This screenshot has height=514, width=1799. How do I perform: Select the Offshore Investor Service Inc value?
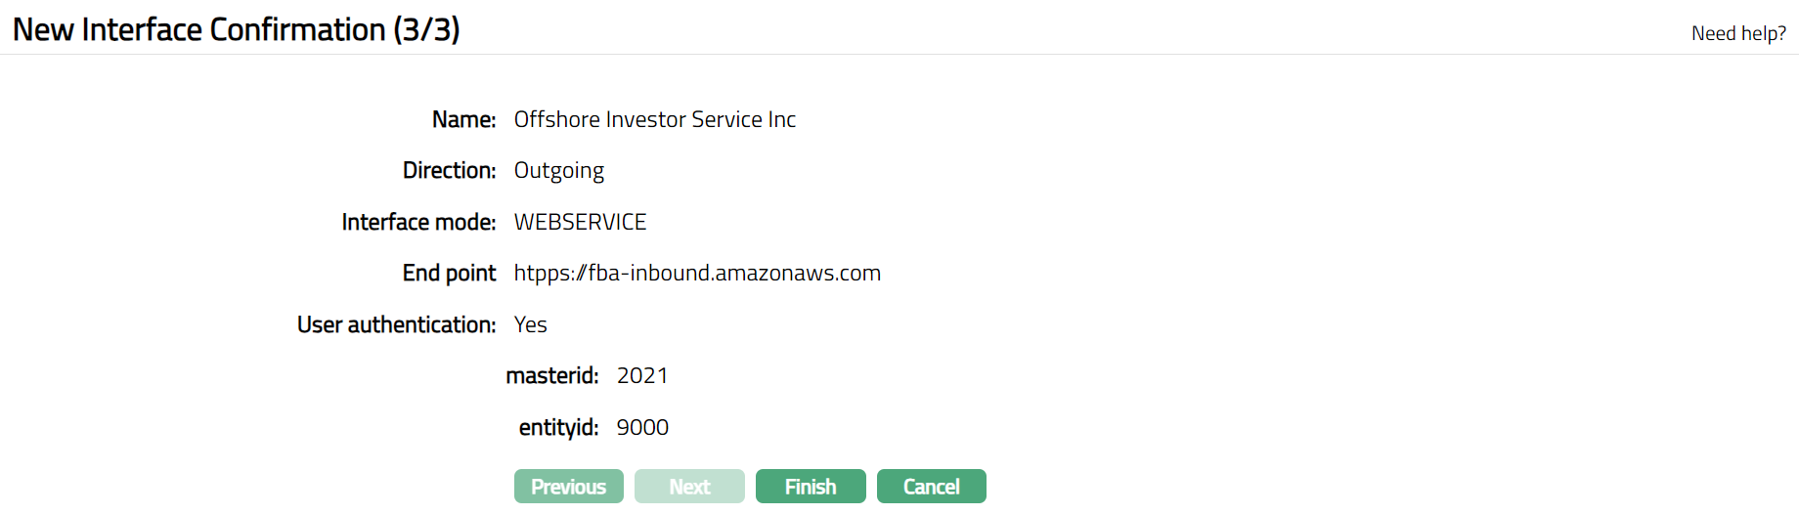pos(655,119)
